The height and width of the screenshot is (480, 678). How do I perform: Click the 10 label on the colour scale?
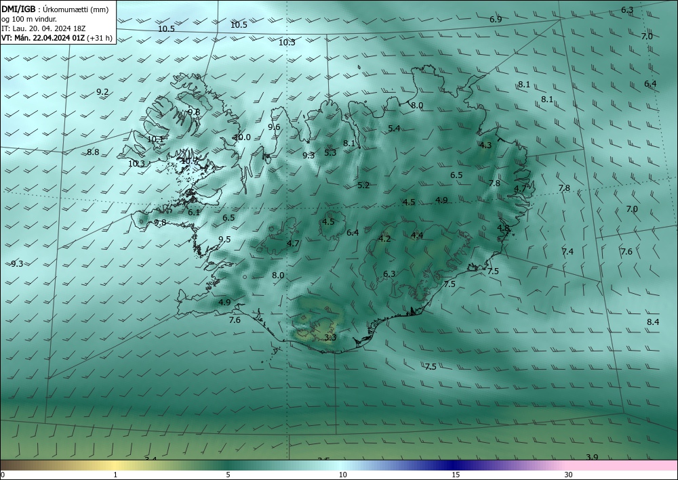343,475
